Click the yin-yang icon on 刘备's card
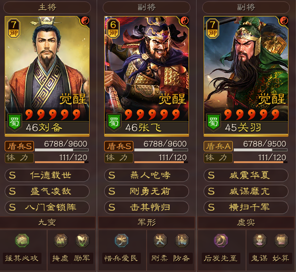The width and height of the screenshot is (296, 272). (85, 20)
